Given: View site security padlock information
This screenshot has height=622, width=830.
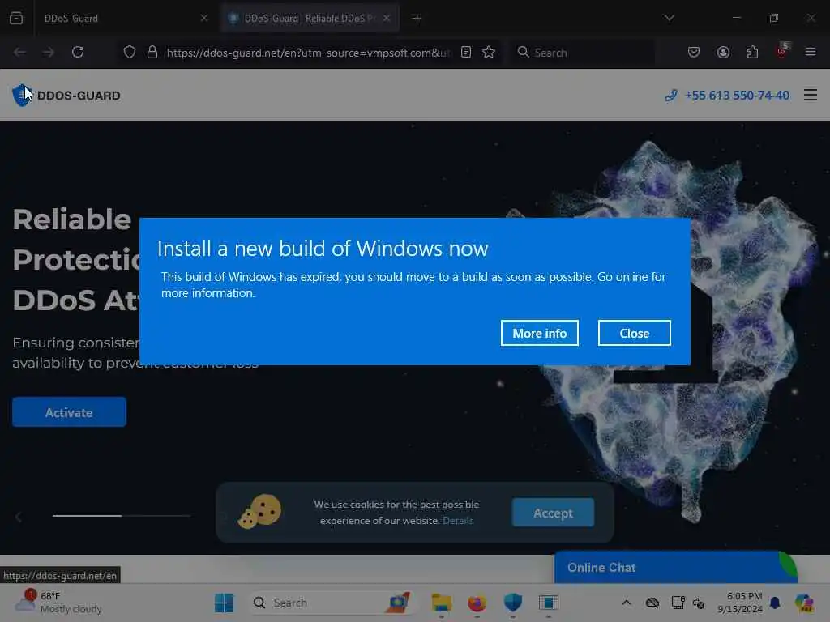Looking at the screenshot, I should point(152,52).
